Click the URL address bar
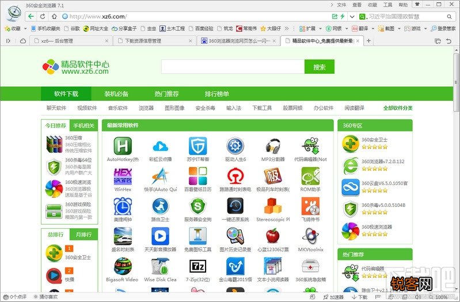Viewport: 460px width, 302px height. (193, 17)
